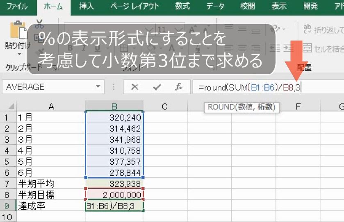Click the select-all corner triangle
Image resolution: width=344 pixels, height=222 pixels.
11,106
